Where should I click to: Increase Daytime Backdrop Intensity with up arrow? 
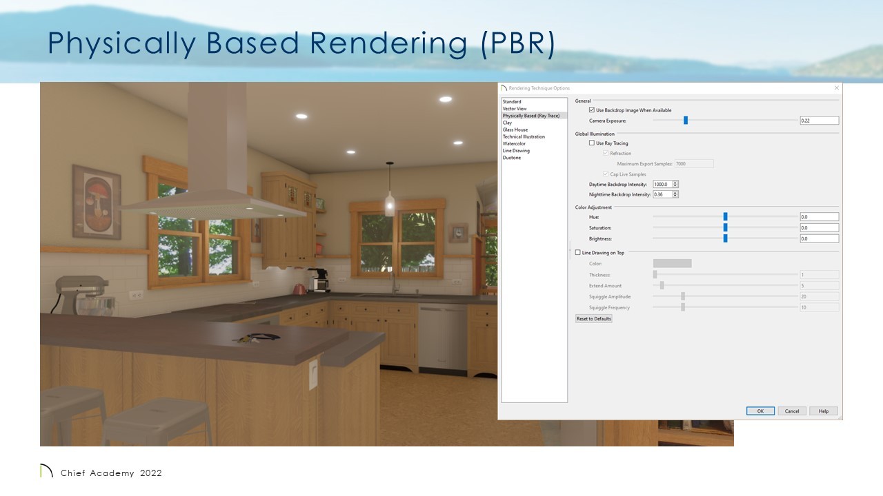[x=675, y=183]
